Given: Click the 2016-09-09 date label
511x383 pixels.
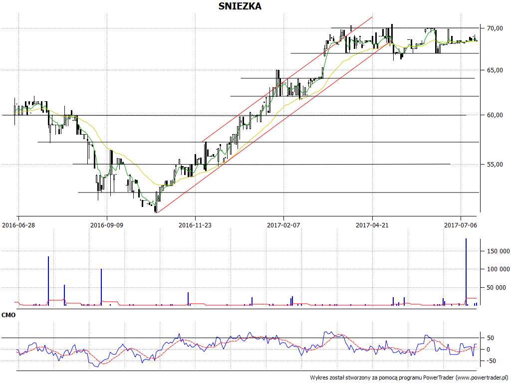Looking at the screenshot, I should point(107,225).
